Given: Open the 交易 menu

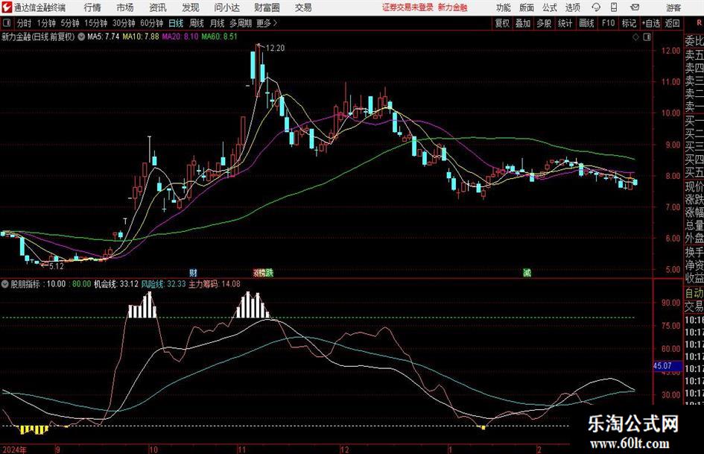Looking at the screenshot, I should (x=303, y=7).
